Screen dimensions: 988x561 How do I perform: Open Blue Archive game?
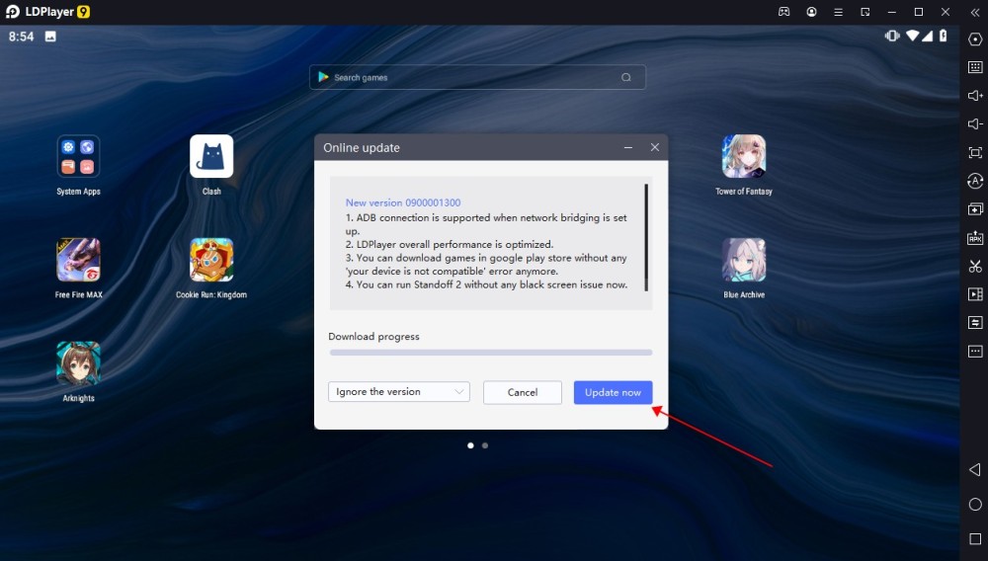click(x=744, y=260)
